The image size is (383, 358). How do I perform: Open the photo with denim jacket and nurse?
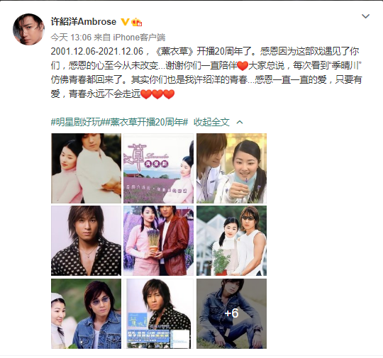pos(86,313)
